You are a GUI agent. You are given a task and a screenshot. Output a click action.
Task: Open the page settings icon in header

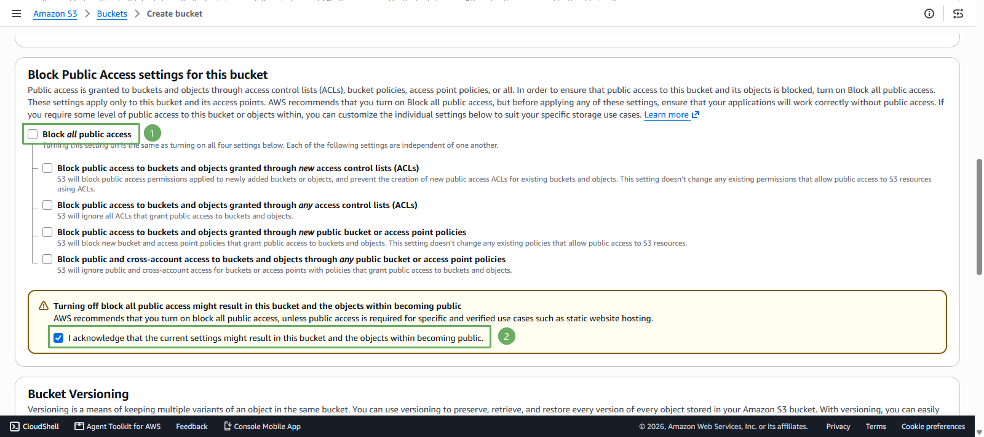click(958, 14)
